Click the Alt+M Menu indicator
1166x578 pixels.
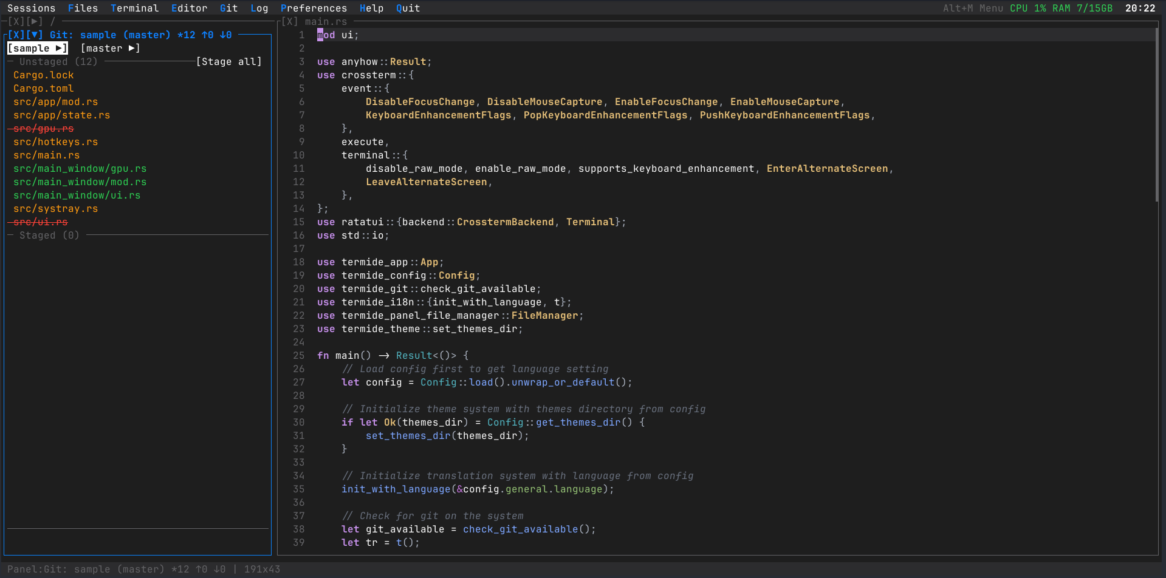973,8
